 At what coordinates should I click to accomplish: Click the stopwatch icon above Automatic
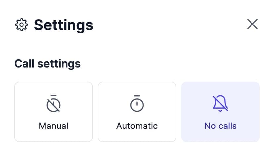[137, 104]
